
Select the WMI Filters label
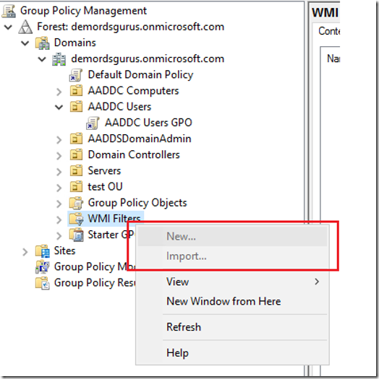point(114,219)
